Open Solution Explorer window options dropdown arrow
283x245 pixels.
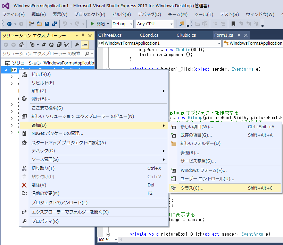[77, 35]
